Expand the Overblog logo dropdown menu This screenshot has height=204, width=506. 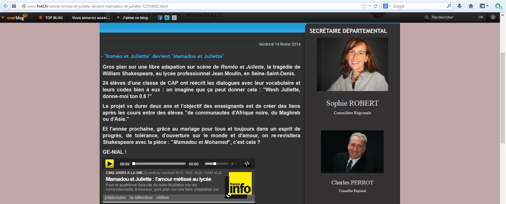click(3, 18)
